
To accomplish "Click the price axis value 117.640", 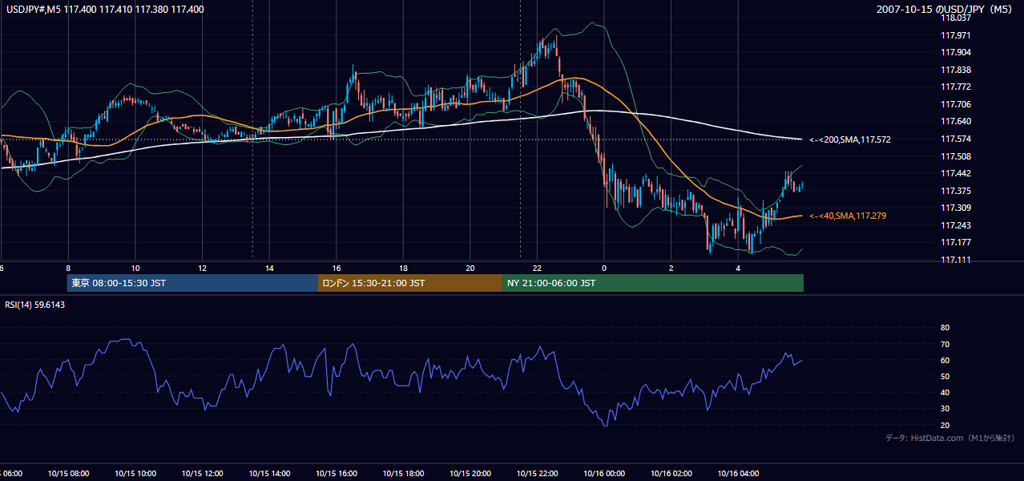I will click(x=957, y=122).
